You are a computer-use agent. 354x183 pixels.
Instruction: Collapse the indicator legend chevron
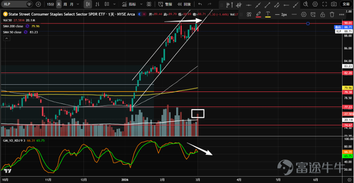tap(6, 39)
